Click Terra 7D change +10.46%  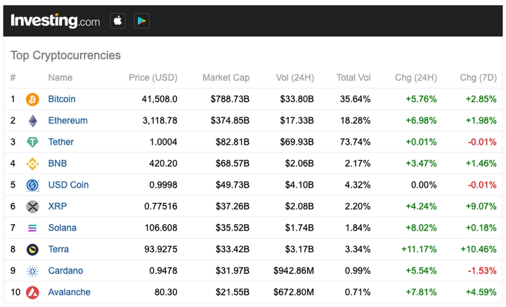479,249
